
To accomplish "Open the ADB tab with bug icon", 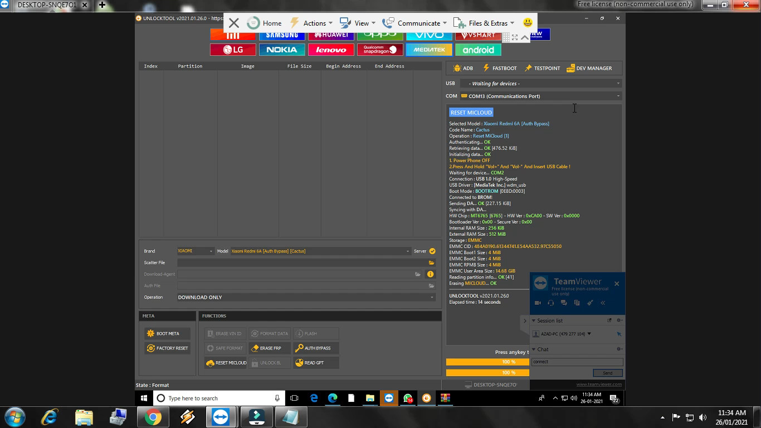I will tap(463, 68).
